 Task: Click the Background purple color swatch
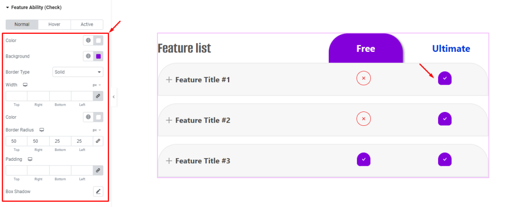coord(98,56)
